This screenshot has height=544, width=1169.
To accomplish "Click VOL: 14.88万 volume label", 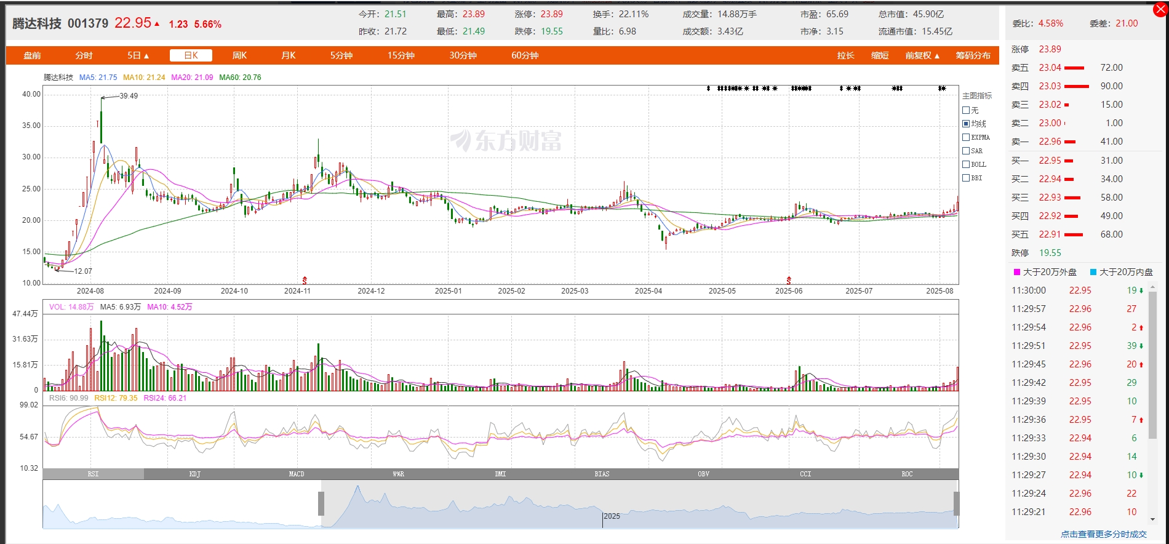I will click(71, 307).
